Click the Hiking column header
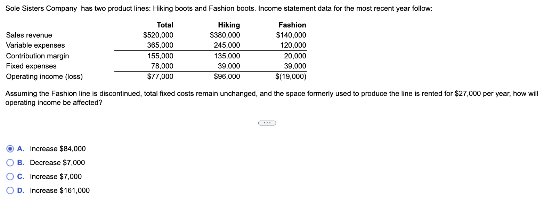This screenshot has height=212, width=552. coord(229,25)
